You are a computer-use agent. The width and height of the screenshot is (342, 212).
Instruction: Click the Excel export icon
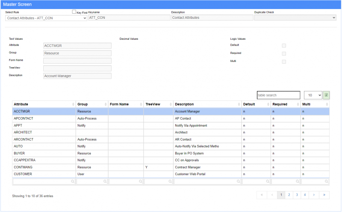[x=326, y=95]
